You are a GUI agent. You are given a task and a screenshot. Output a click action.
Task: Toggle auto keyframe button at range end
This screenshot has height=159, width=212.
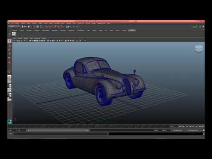click(204, 130)
